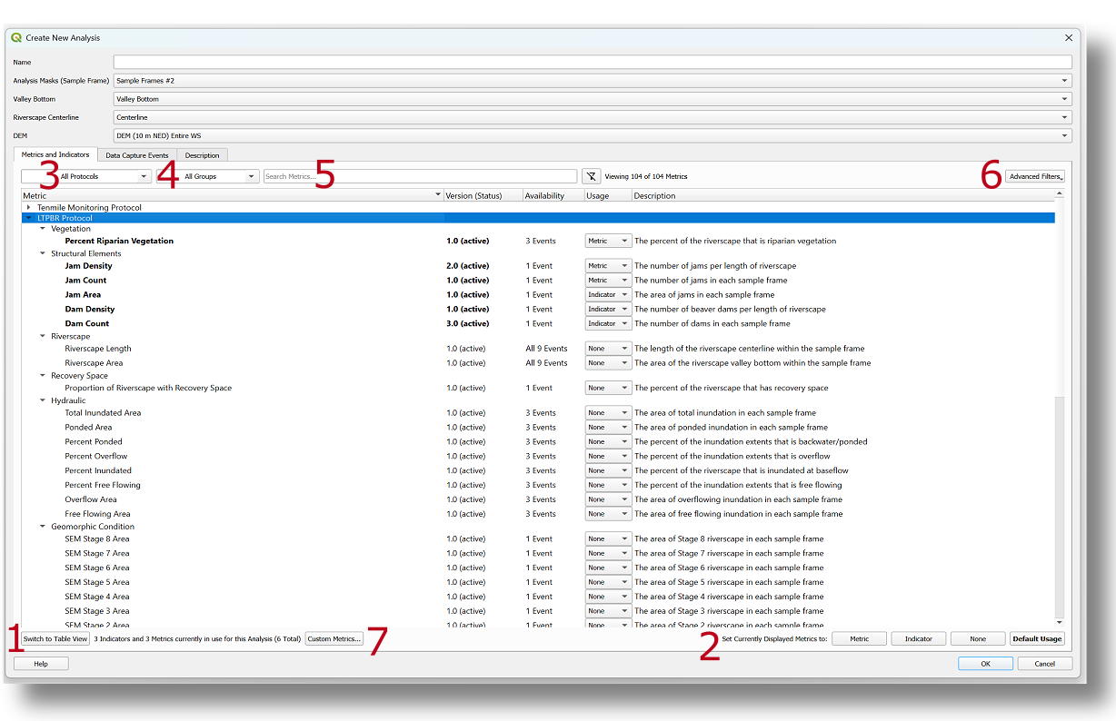Set displayed metrics to None
Image resolution: width=1116 pixels, height=721 pixels.
(x=978, y=639)
